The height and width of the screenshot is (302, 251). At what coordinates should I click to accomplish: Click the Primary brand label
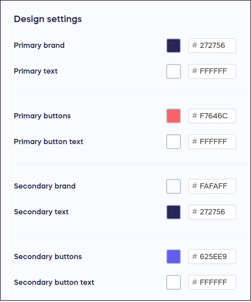pyautogui.click(x=39, y=45)
